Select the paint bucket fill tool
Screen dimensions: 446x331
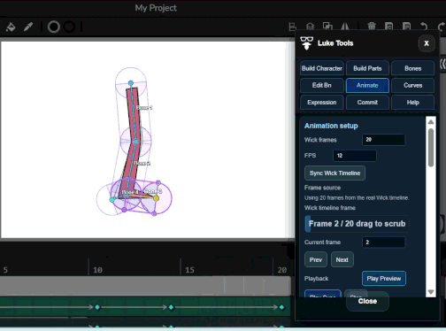pos(11,27)
